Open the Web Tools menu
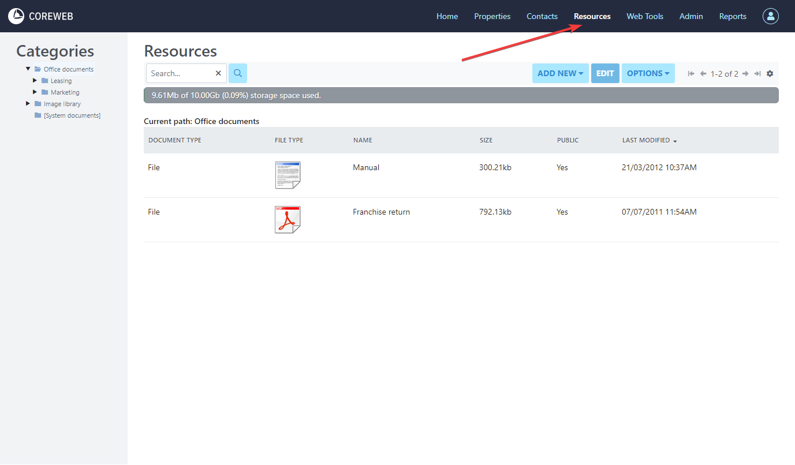 click(x=644, y=16)
